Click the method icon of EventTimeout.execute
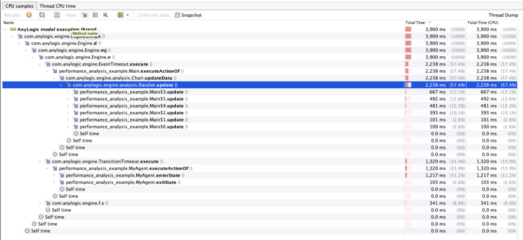Screen dimensions: 523x240 48,64
